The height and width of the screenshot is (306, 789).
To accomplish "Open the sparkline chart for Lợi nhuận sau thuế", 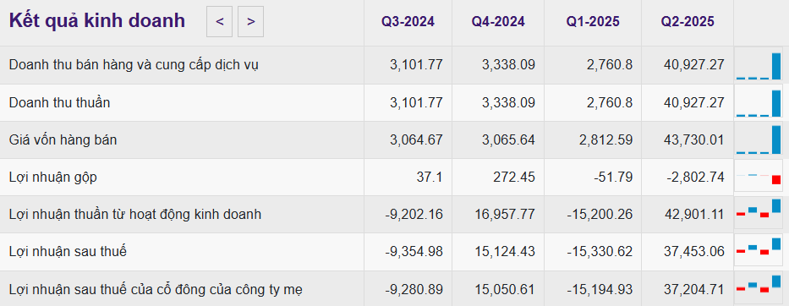I will point(759,252).
